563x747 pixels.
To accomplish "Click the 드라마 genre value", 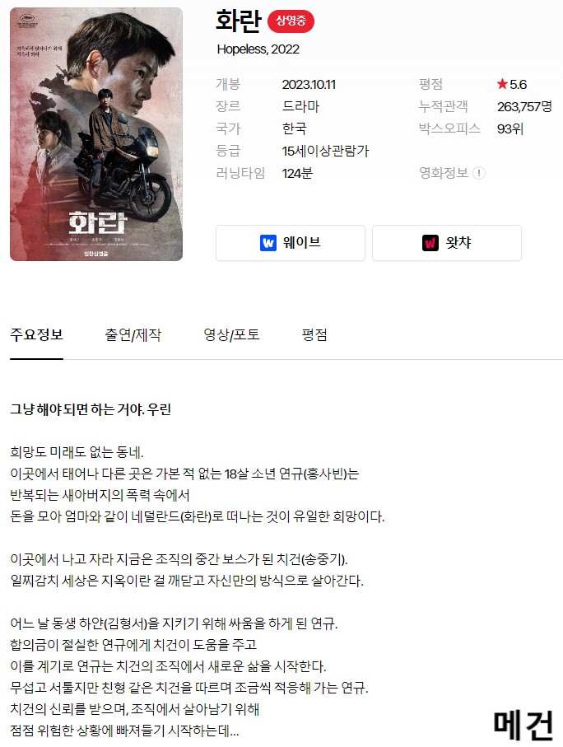I will point(300,106).
